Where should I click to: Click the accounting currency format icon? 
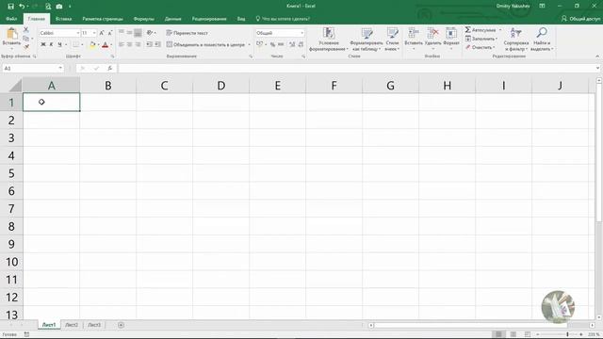[x=260, y=44]
